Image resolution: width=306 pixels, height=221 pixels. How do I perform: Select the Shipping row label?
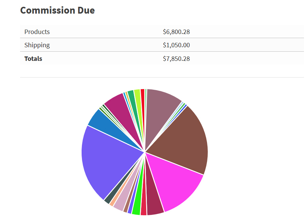coord(37,45)
